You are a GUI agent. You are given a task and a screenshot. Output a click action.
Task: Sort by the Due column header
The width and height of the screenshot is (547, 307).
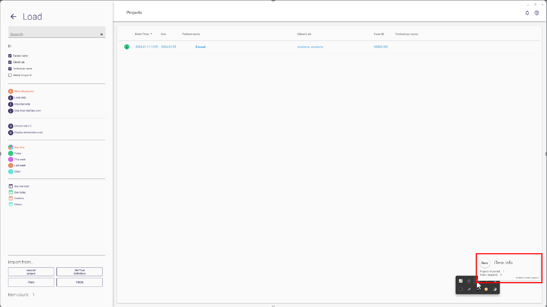[x=163, y=34]
